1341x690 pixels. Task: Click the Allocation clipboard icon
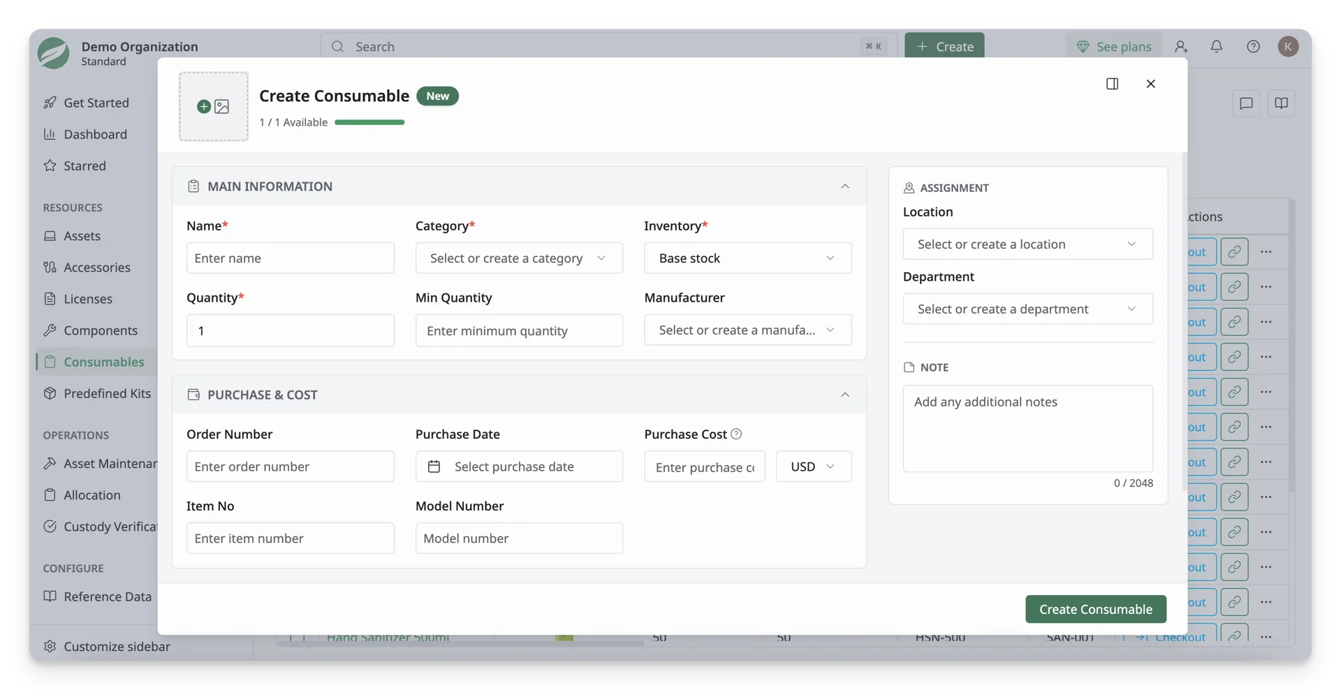[x=50, y=495]
